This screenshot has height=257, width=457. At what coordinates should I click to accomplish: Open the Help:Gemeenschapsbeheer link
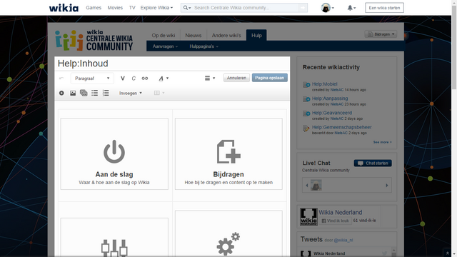[341, 127]
